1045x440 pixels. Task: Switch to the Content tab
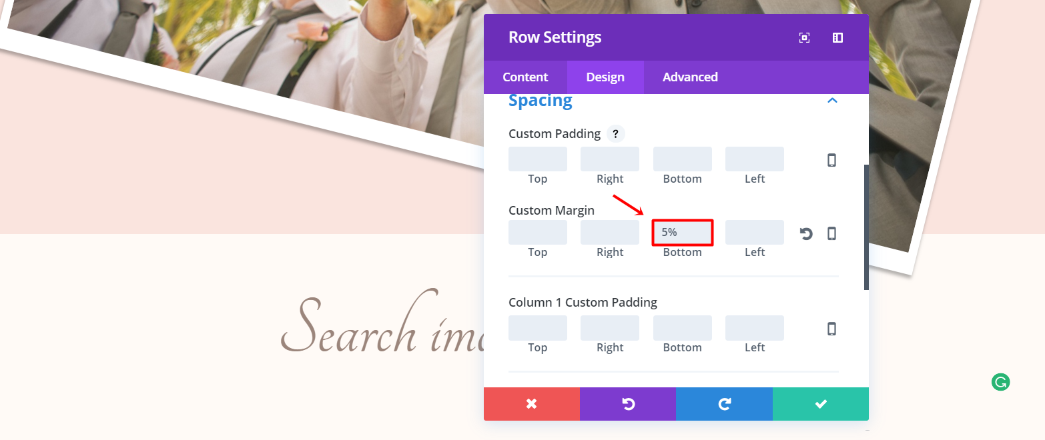click(525, 77)
